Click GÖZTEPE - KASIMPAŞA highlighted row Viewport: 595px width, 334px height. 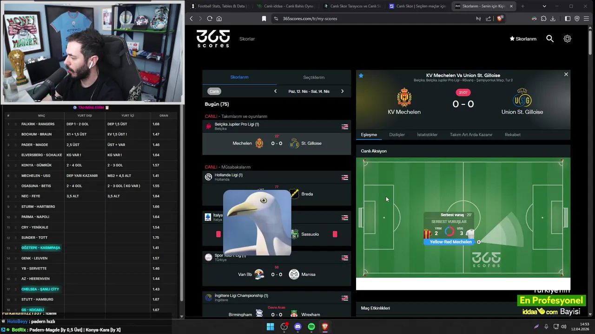(x=91, y=248)
